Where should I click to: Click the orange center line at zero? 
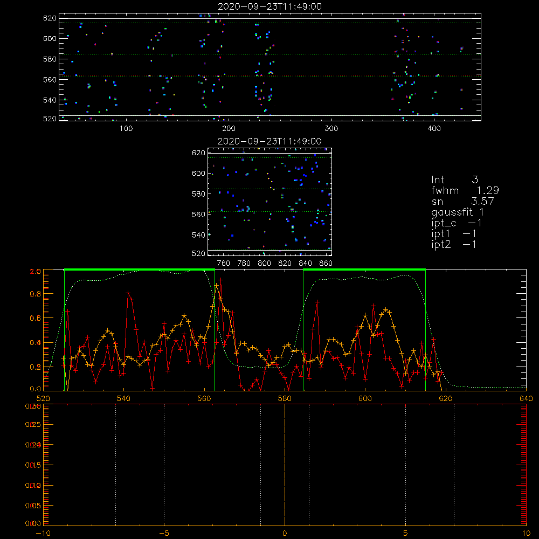[x=285, y=465]
